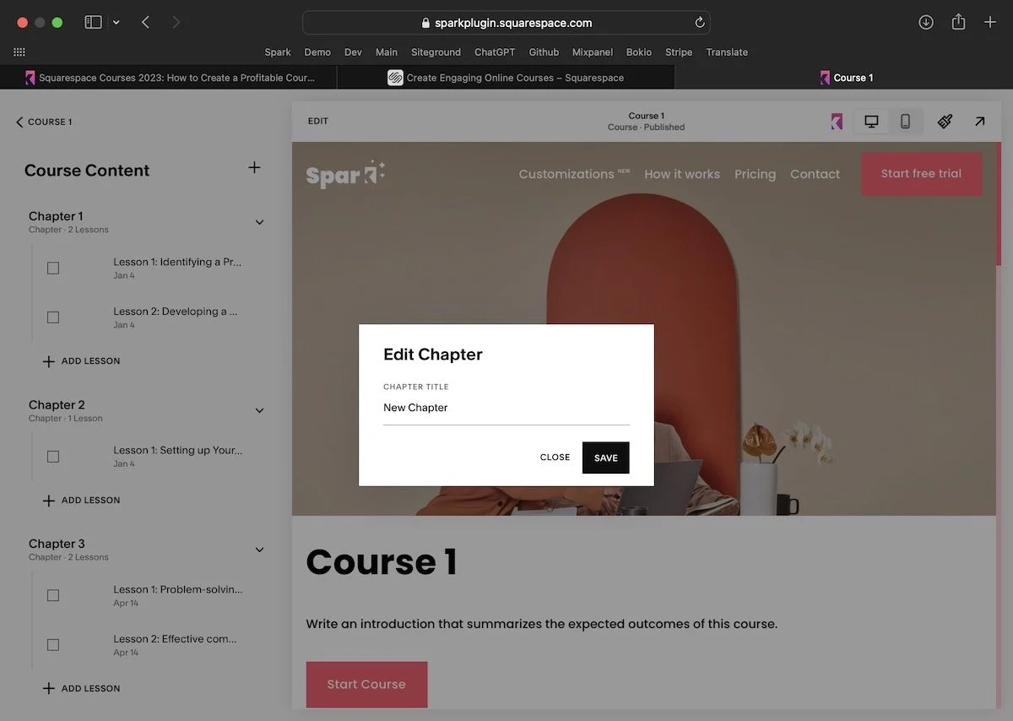Click the browser share icon
This screenshot has height=721, width=1013.
(958, 21)
